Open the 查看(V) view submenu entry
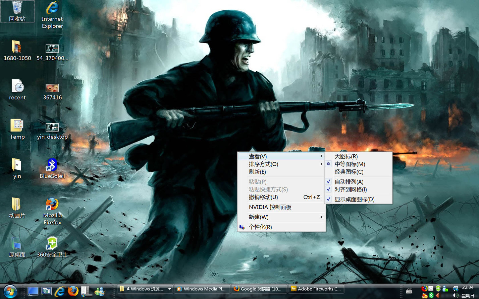The height and width of the screenshot is (299, 479). tap(281, 156)
